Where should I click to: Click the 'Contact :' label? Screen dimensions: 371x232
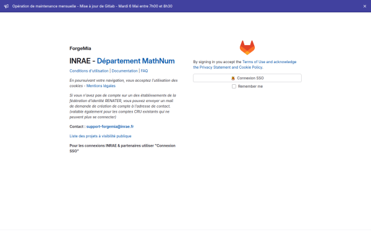tap(77, 126)
